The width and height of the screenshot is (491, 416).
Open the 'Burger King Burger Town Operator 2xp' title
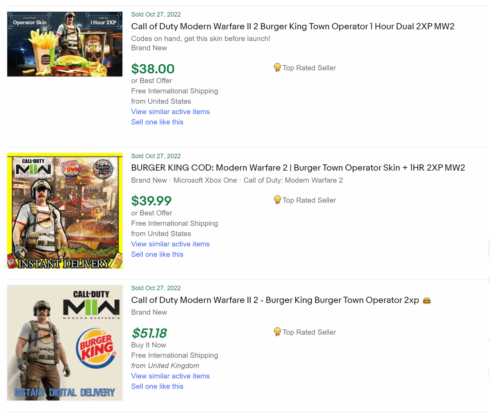(275, 300)
